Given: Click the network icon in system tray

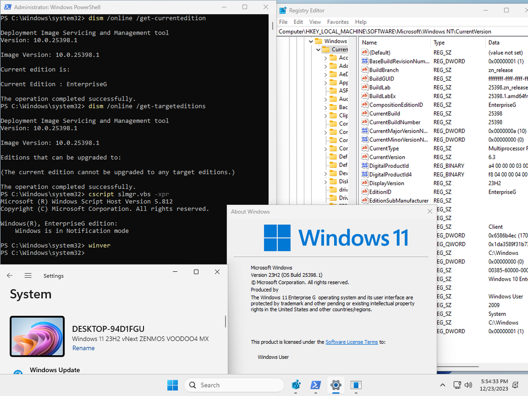Looking at the screenshot, I should pyautogui.click(x=457, y=385).
